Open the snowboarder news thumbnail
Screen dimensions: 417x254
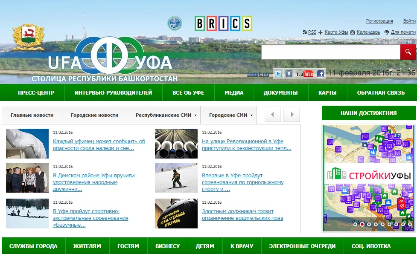tap(176, 178)
